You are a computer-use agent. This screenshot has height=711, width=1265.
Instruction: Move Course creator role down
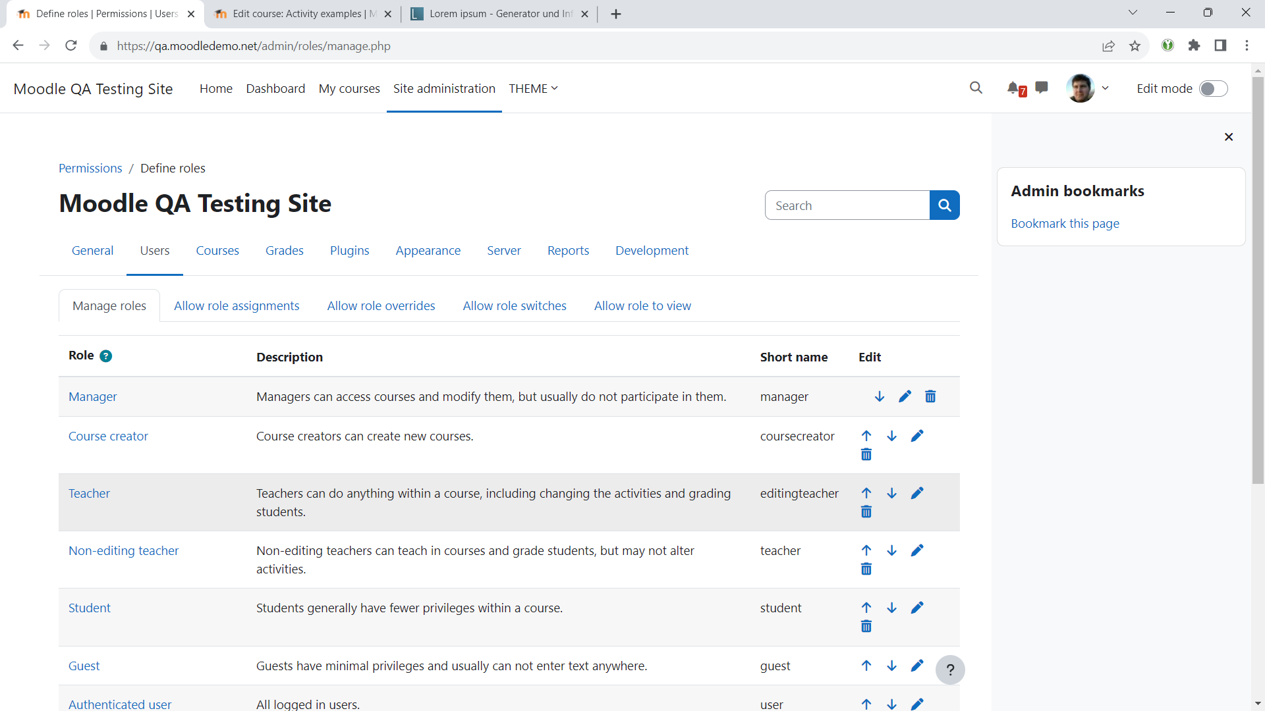(x=891, y=436)
